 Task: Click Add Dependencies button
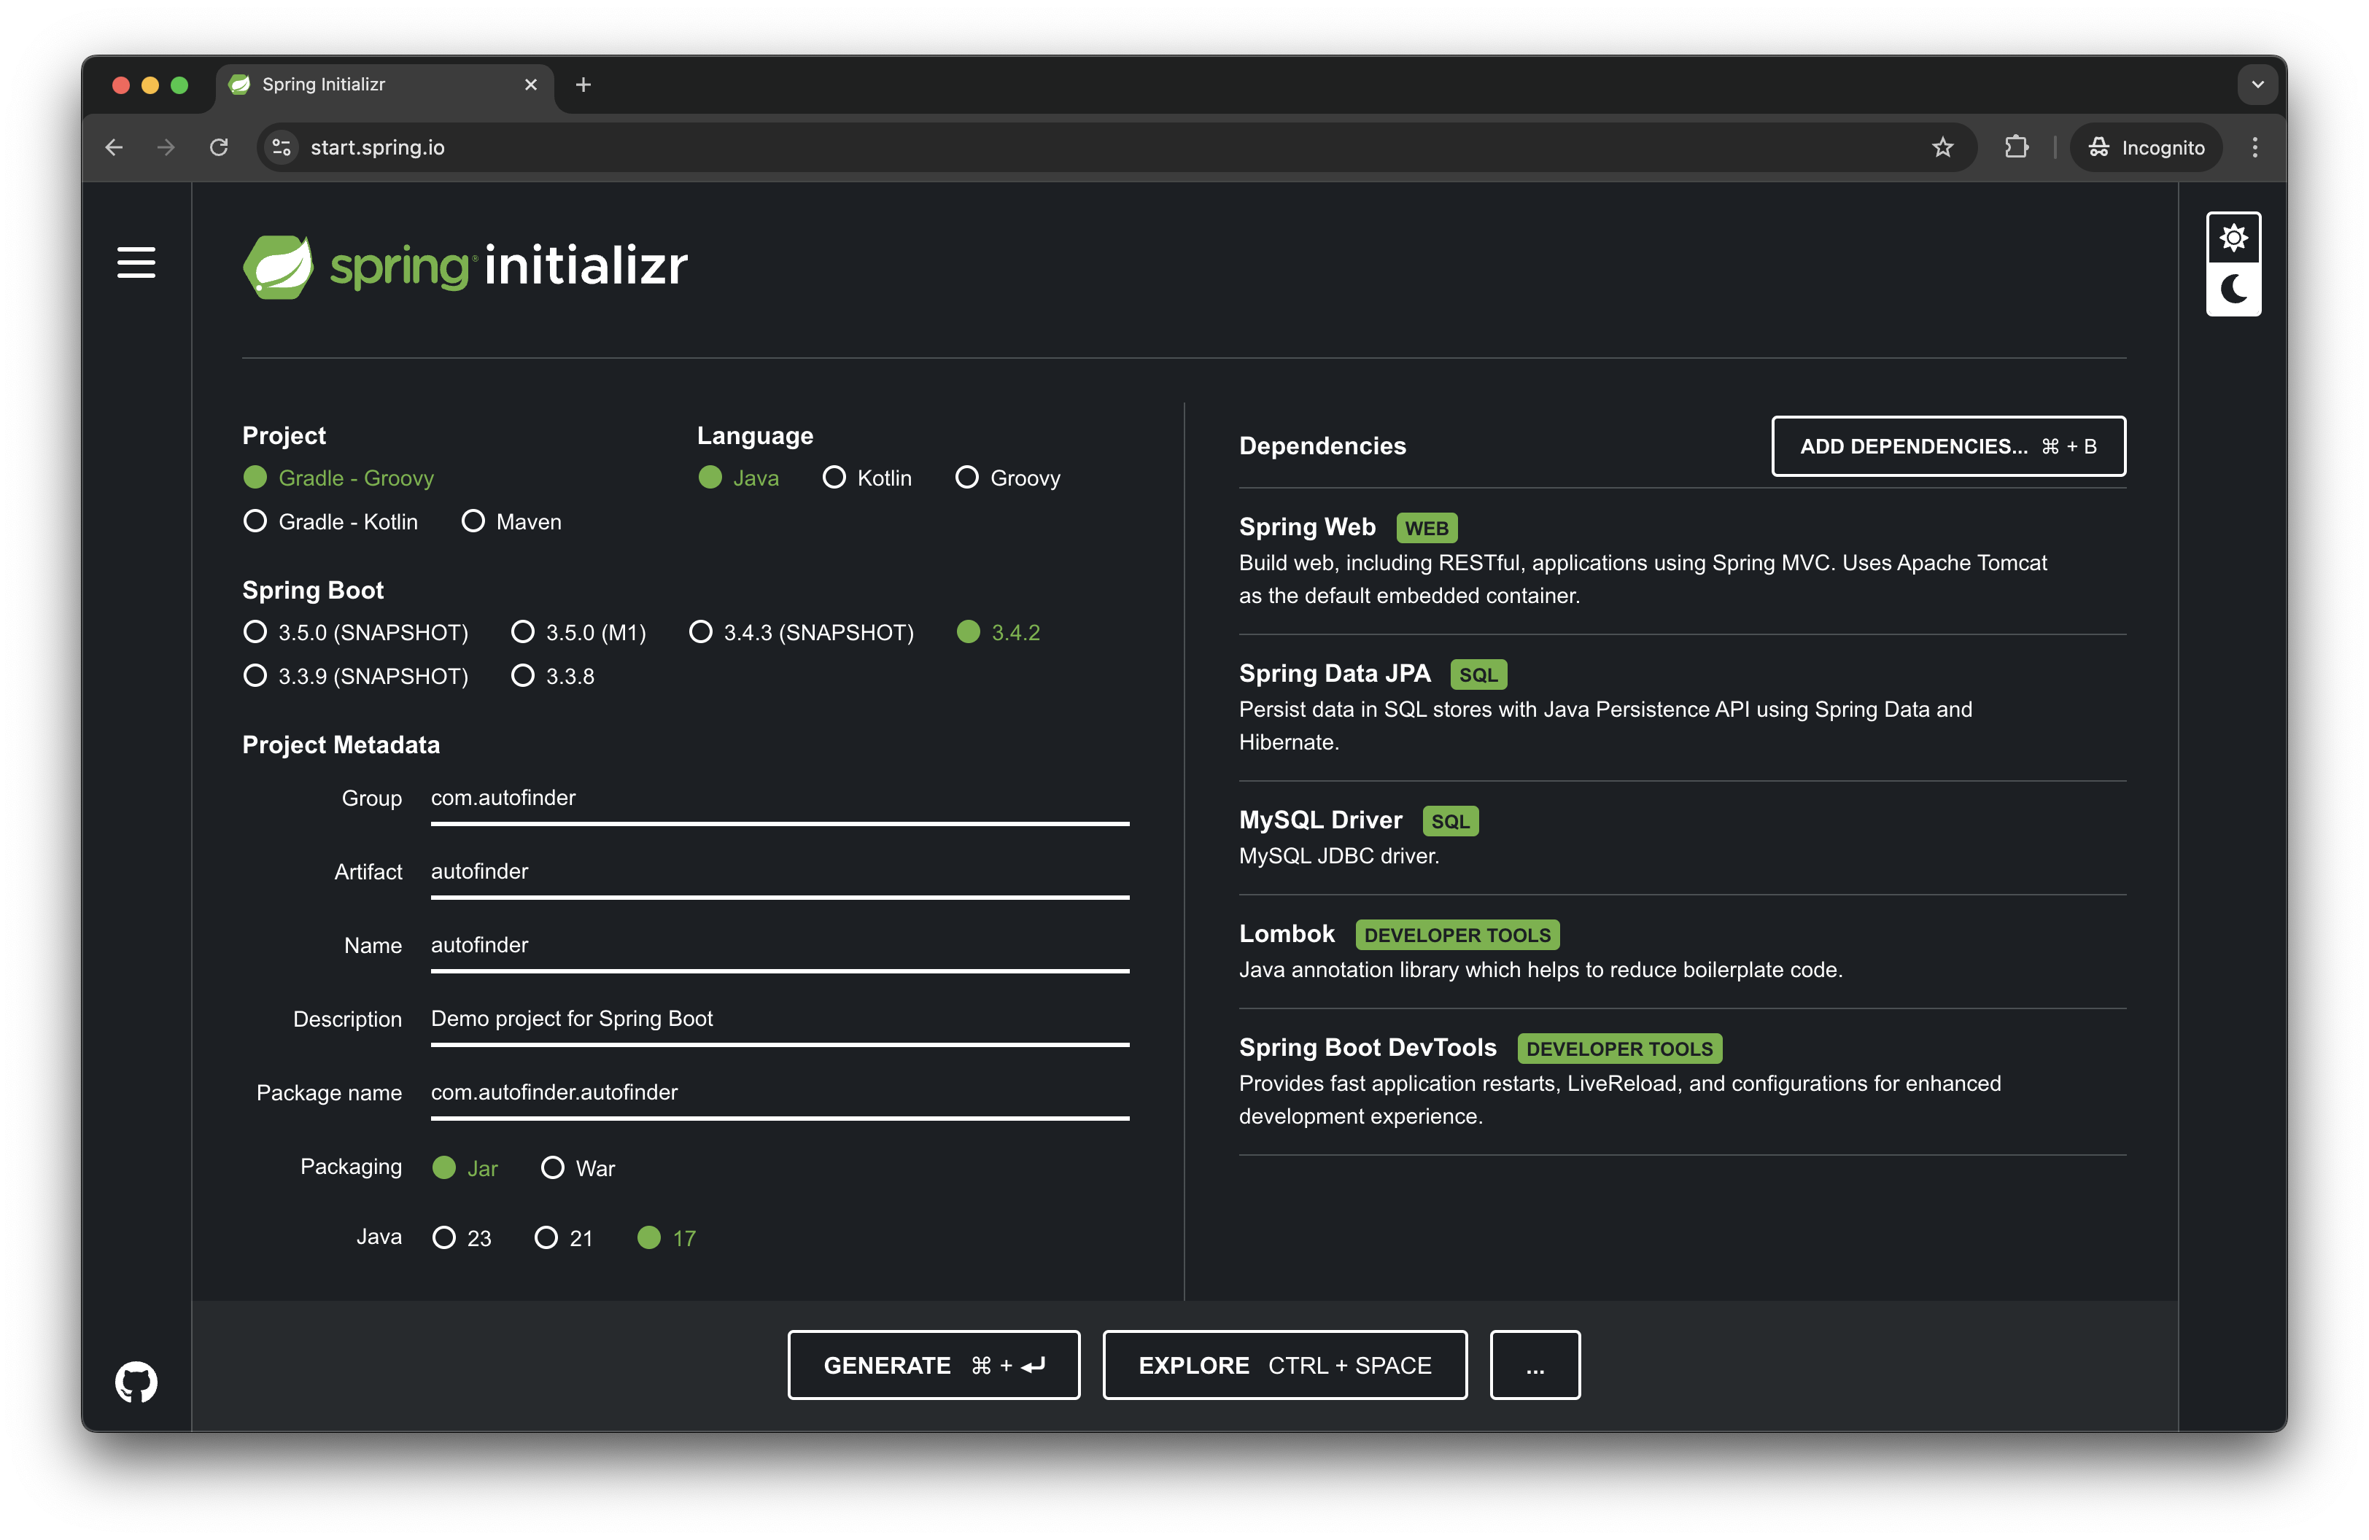coord(1948,447)
